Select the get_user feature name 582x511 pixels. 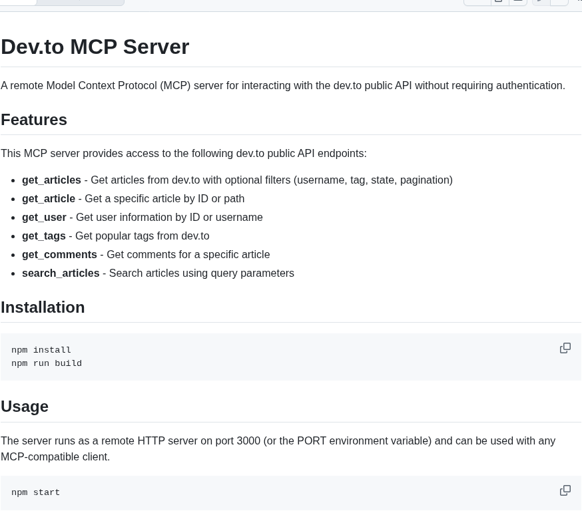click(44, 218)
